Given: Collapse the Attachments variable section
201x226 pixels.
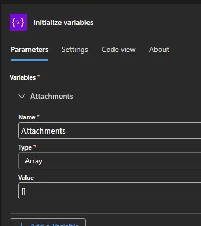Looking at the screenshot, I should click(22, 97).
